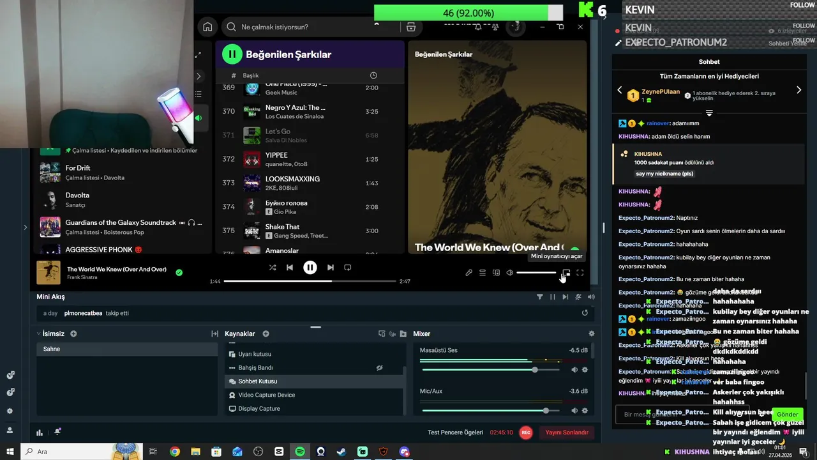Viewport: 817px width, 460px height.
Task: Enter Spotify full screen mode
Action: (x=580, y=273)
